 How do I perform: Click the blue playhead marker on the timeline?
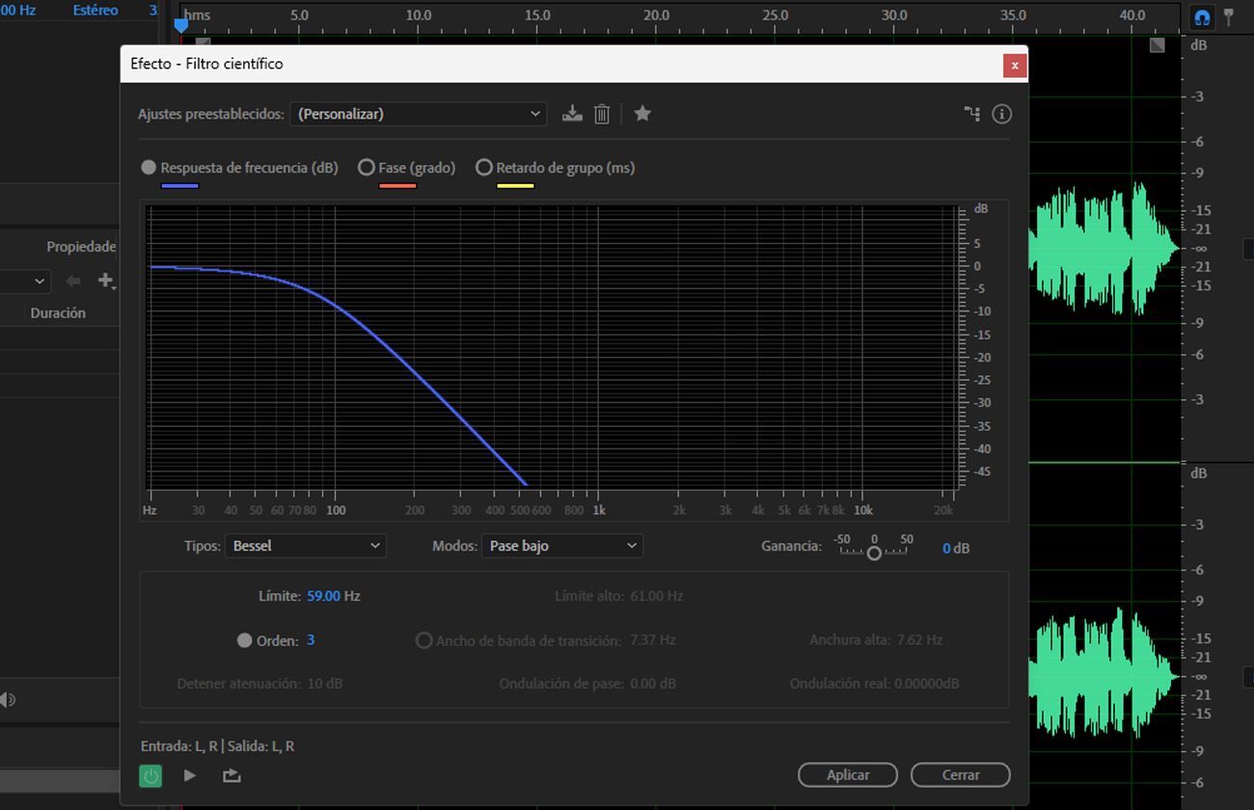(180, 25)
